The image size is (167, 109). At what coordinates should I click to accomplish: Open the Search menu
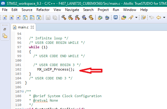coord(88,10)
